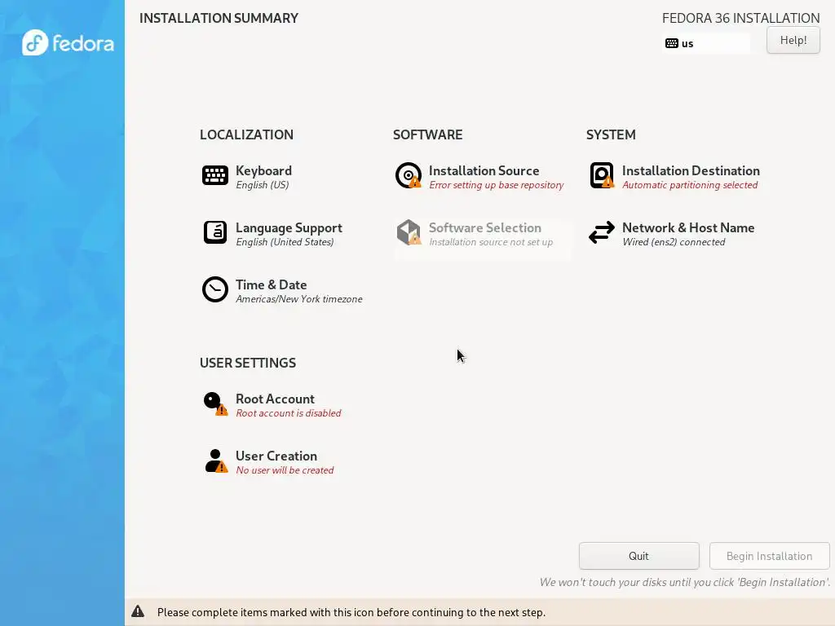Click the SOFTWARE section heading
Screen dimensions: 835x626
(427, 134)
